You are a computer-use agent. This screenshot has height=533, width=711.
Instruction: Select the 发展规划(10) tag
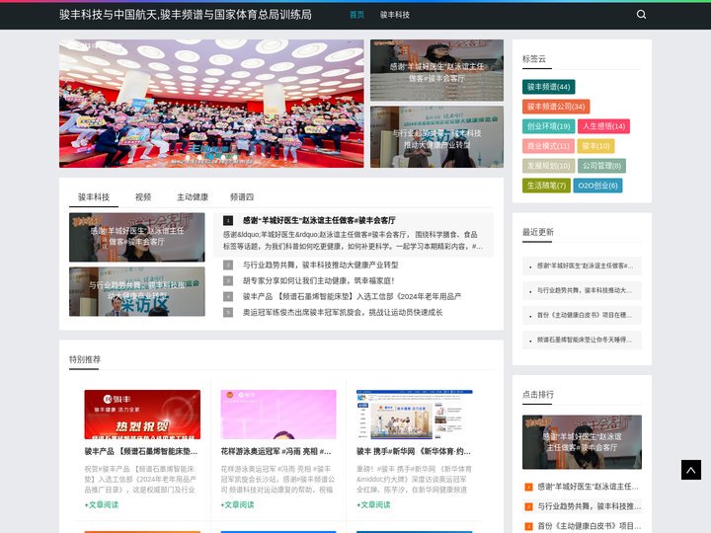pos(549,166)
